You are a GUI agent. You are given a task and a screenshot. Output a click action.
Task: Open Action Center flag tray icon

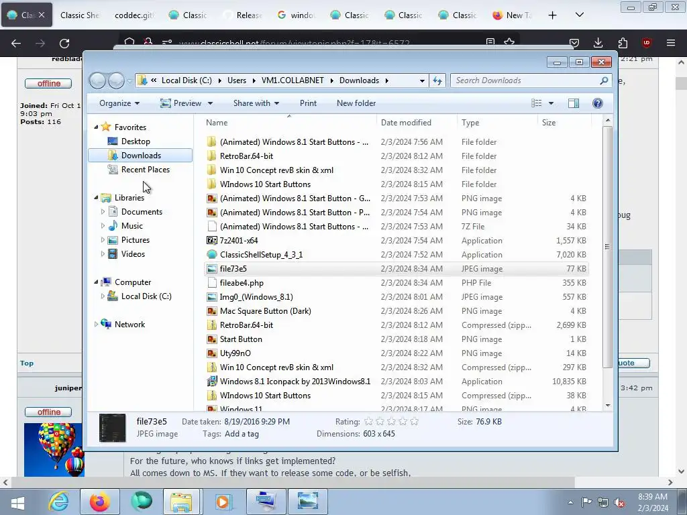click(586, 502)
